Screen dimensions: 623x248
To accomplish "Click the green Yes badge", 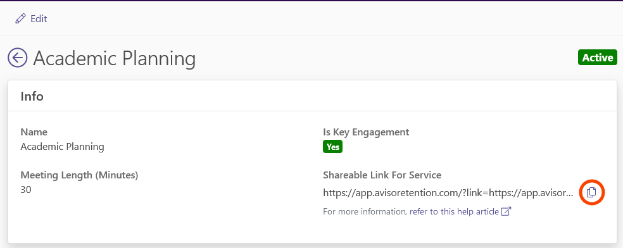I will coord(332,147).
